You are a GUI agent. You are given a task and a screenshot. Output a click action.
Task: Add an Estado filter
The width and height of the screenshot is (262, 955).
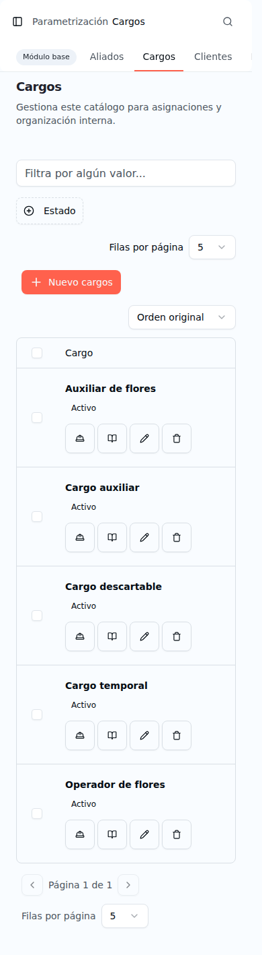point(50,211)
